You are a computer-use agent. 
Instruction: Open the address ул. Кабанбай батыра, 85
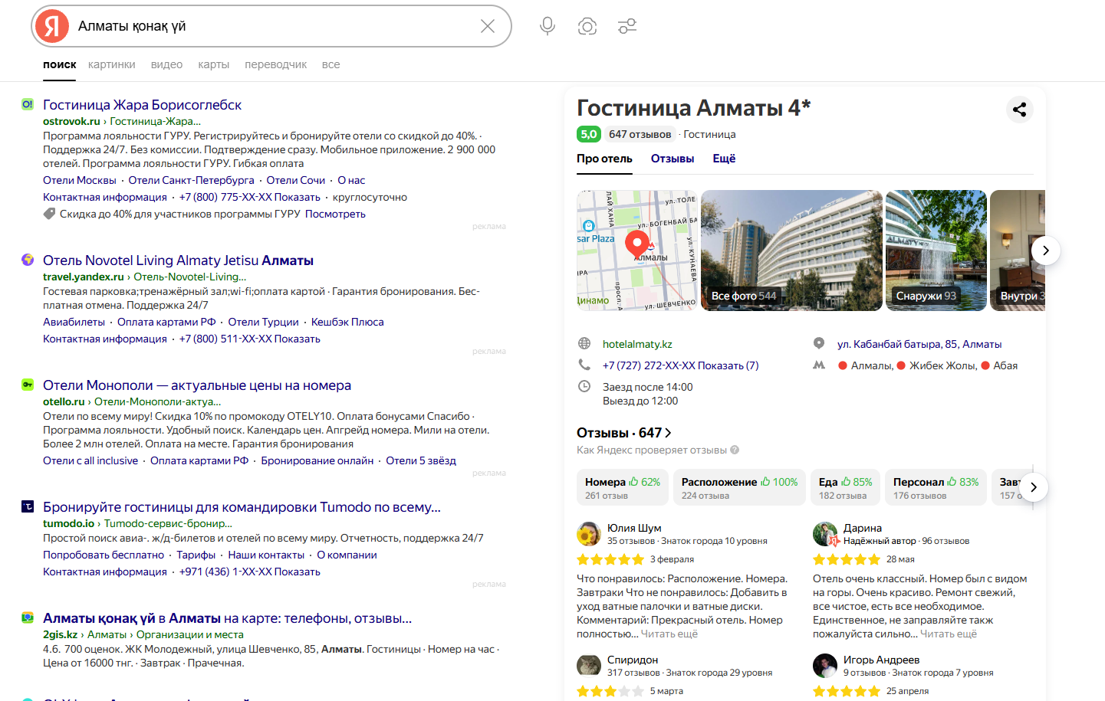point(919,344)
